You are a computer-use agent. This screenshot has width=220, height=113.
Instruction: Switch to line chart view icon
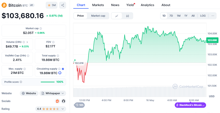pyautogui.click(x=116, y=16)
